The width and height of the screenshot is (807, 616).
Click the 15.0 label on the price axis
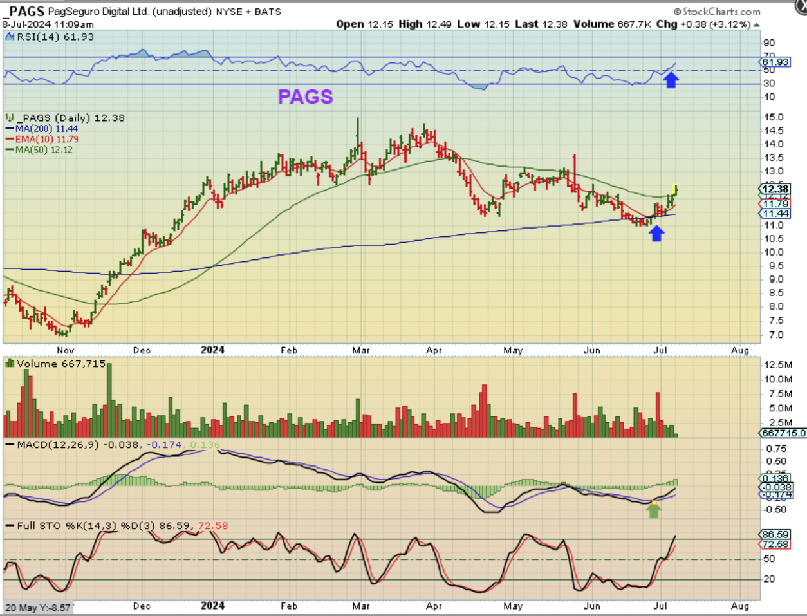773,117
